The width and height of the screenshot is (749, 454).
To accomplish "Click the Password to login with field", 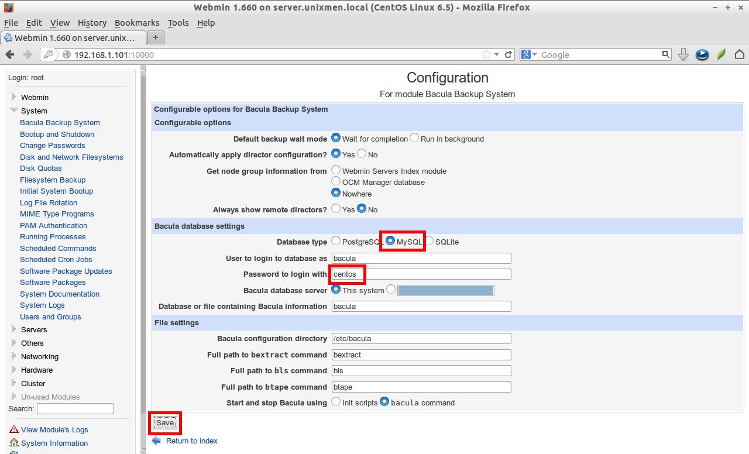I will coord(421,274).
